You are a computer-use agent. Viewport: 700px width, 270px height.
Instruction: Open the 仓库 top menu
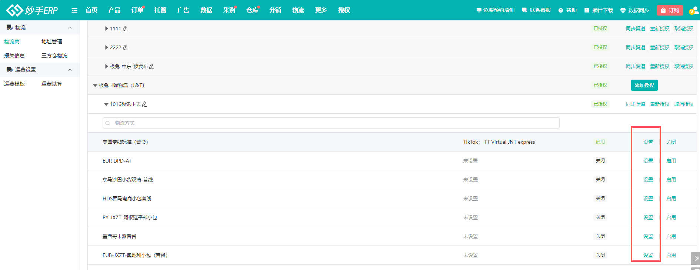pyautogui.click(x=252, y=10)
